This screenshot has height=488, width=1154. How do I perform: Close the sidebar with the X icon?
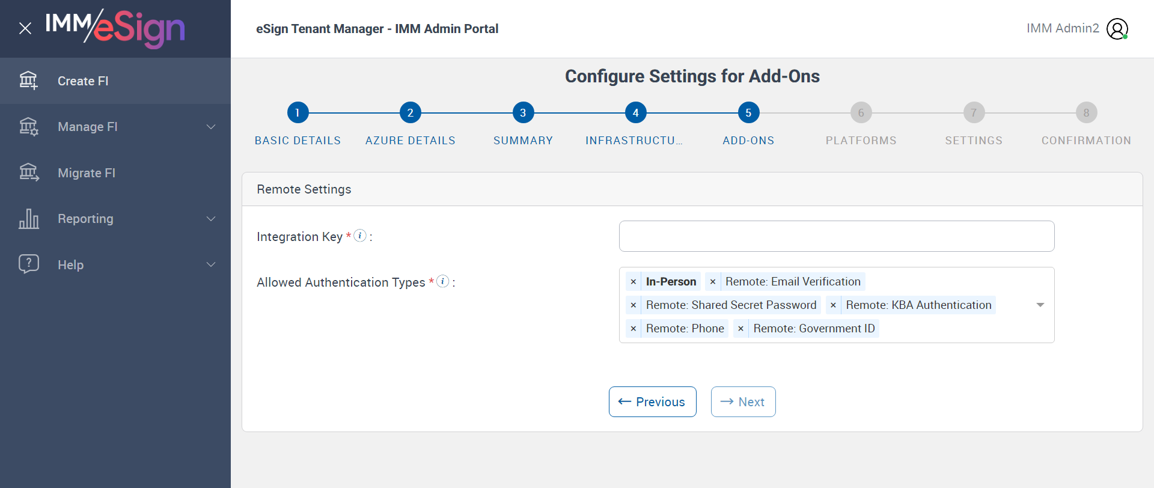click(25, 28)
